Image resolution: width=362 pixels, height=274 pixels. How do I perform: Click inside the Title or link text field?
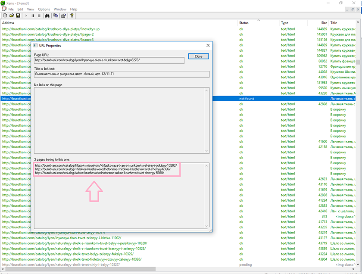click(122, 74)
